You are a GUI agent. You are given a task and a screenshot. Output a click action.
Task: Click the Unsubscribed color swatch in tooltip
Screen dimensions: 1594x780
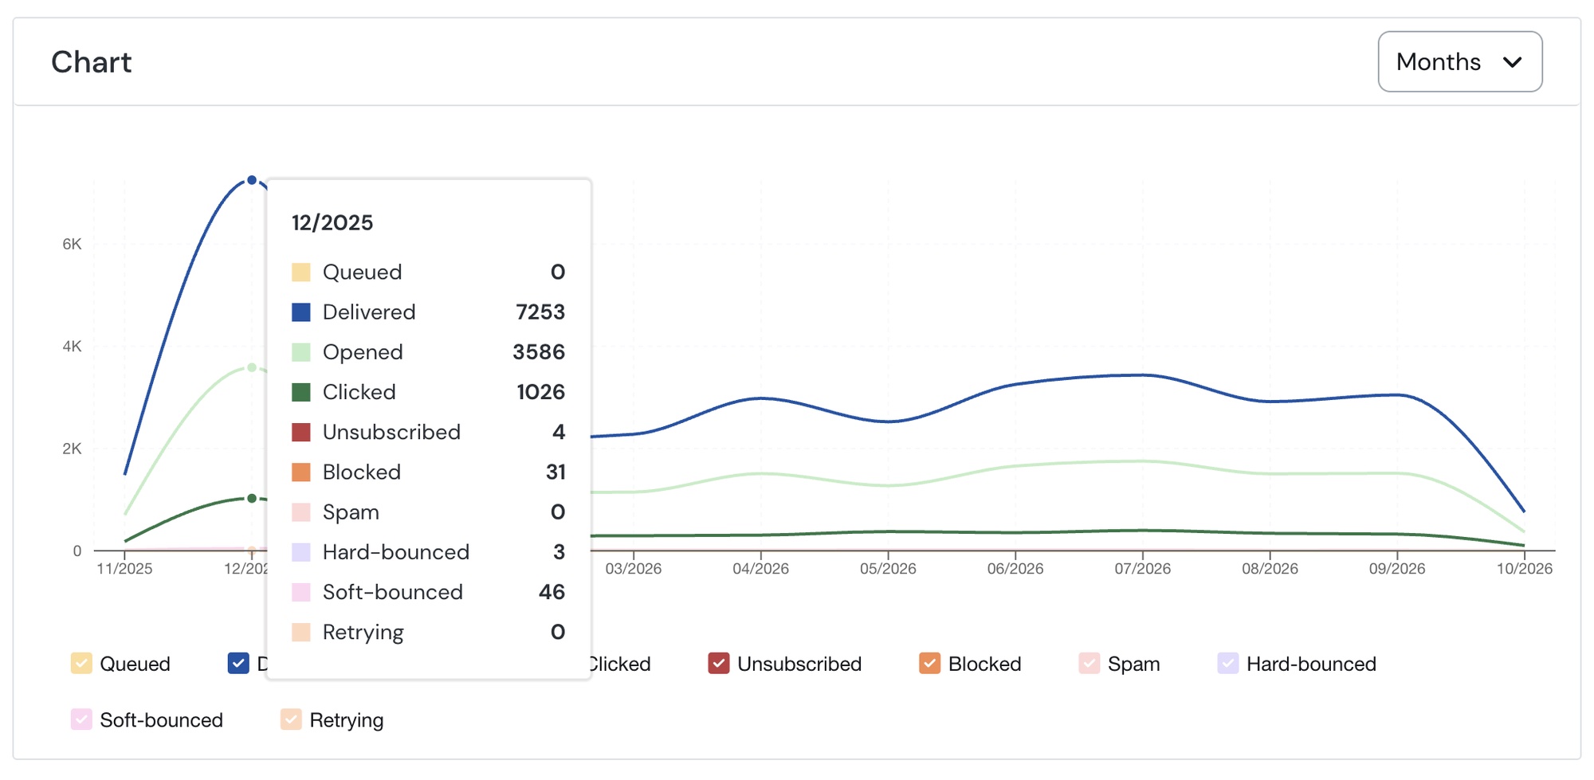301,432
